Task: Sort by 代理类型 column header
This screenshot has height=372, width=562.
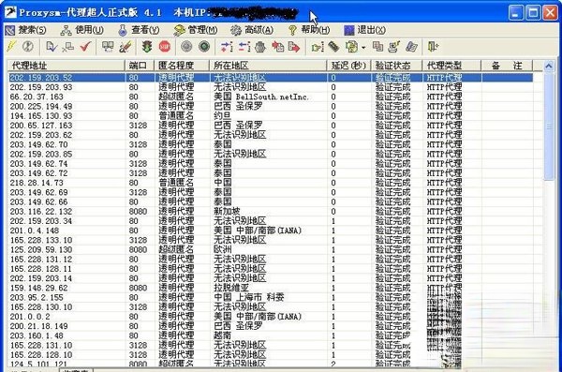Action: pos(452,66)
